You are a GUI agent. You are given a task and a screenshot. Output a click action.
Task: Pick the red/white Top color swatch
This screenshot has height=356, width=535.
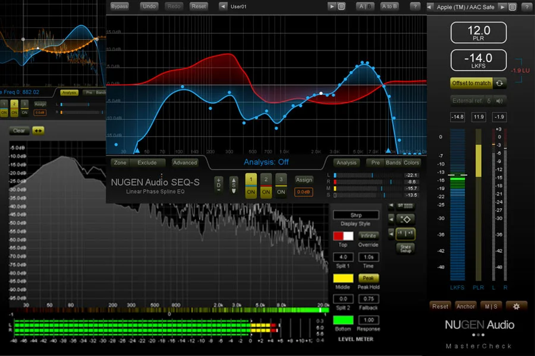coord(343,236)
